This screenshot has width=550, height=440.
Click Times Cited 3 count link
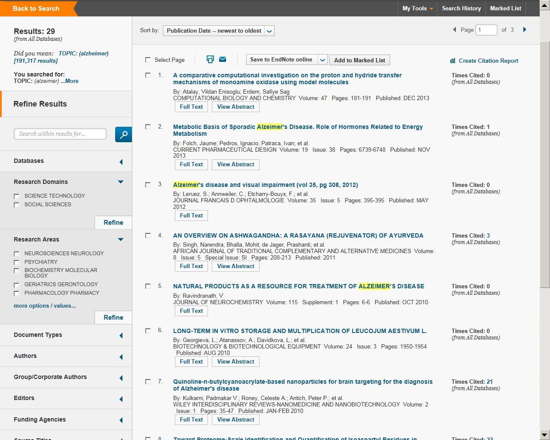pyautogui.click(x=488, y=235)
